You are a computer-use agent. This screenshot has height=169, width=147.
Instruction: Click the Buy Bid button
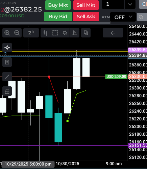pos(58,17)
